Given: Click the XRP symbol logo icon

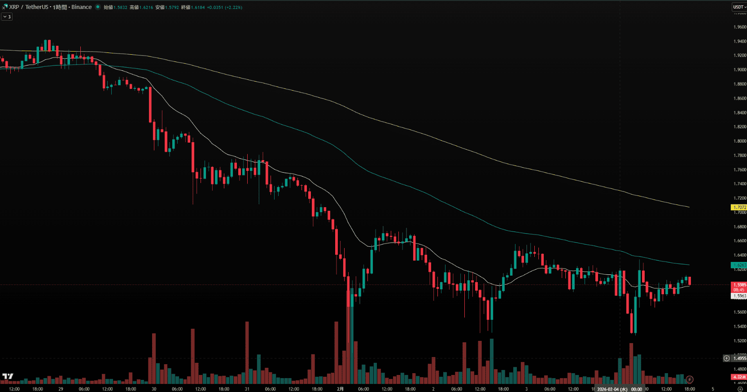Looking at the screenshot, I should (5, 7).
